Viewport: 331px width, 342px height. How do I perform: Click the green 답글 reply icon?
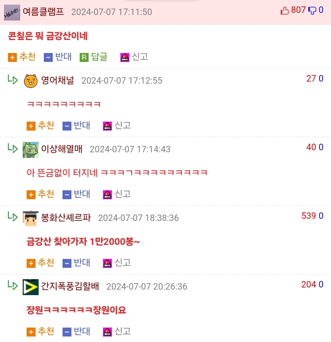point(84,57)
